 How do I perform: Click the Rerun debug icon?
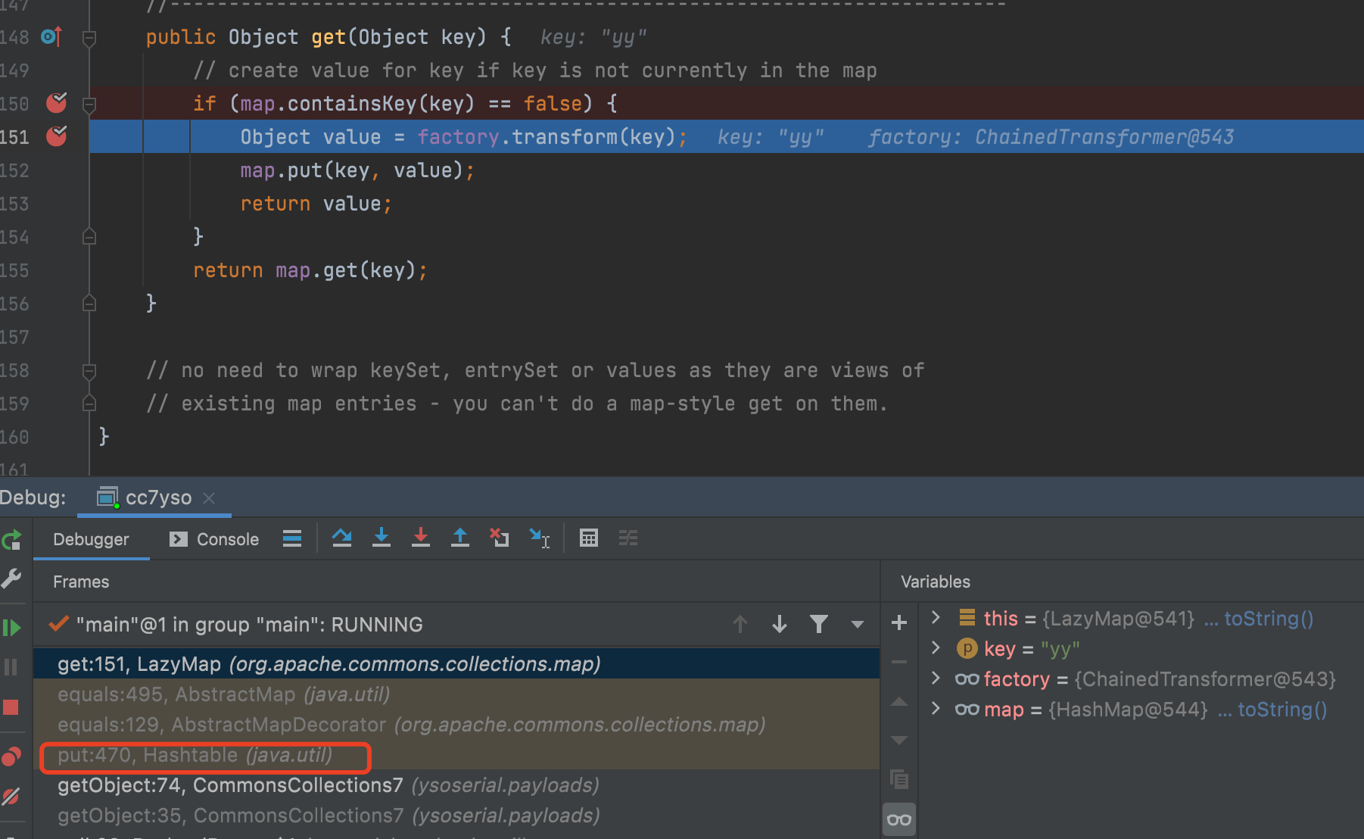tap(11, 540)
